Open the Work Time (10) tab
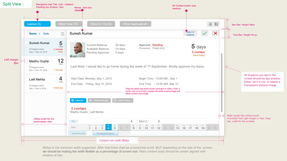The image size is (287, 161). [68, 24]
